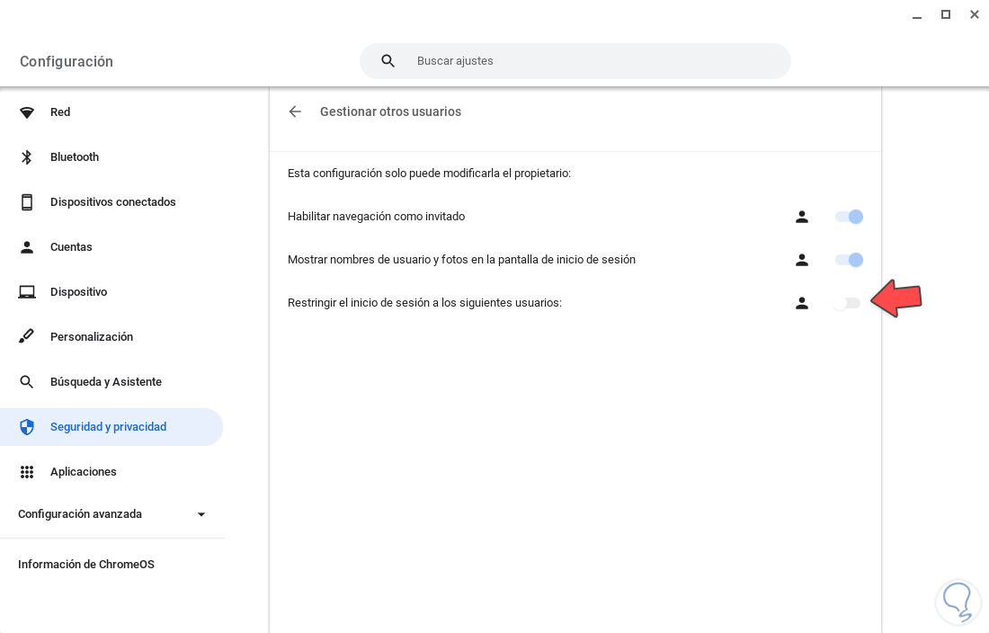Disable Habilitar navegación como invitado toggle

(849, 217)
